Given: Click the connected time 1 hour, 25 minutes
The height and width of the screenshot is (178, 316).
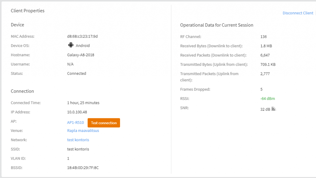Looking at the screenshot, I should pos(83,103).
